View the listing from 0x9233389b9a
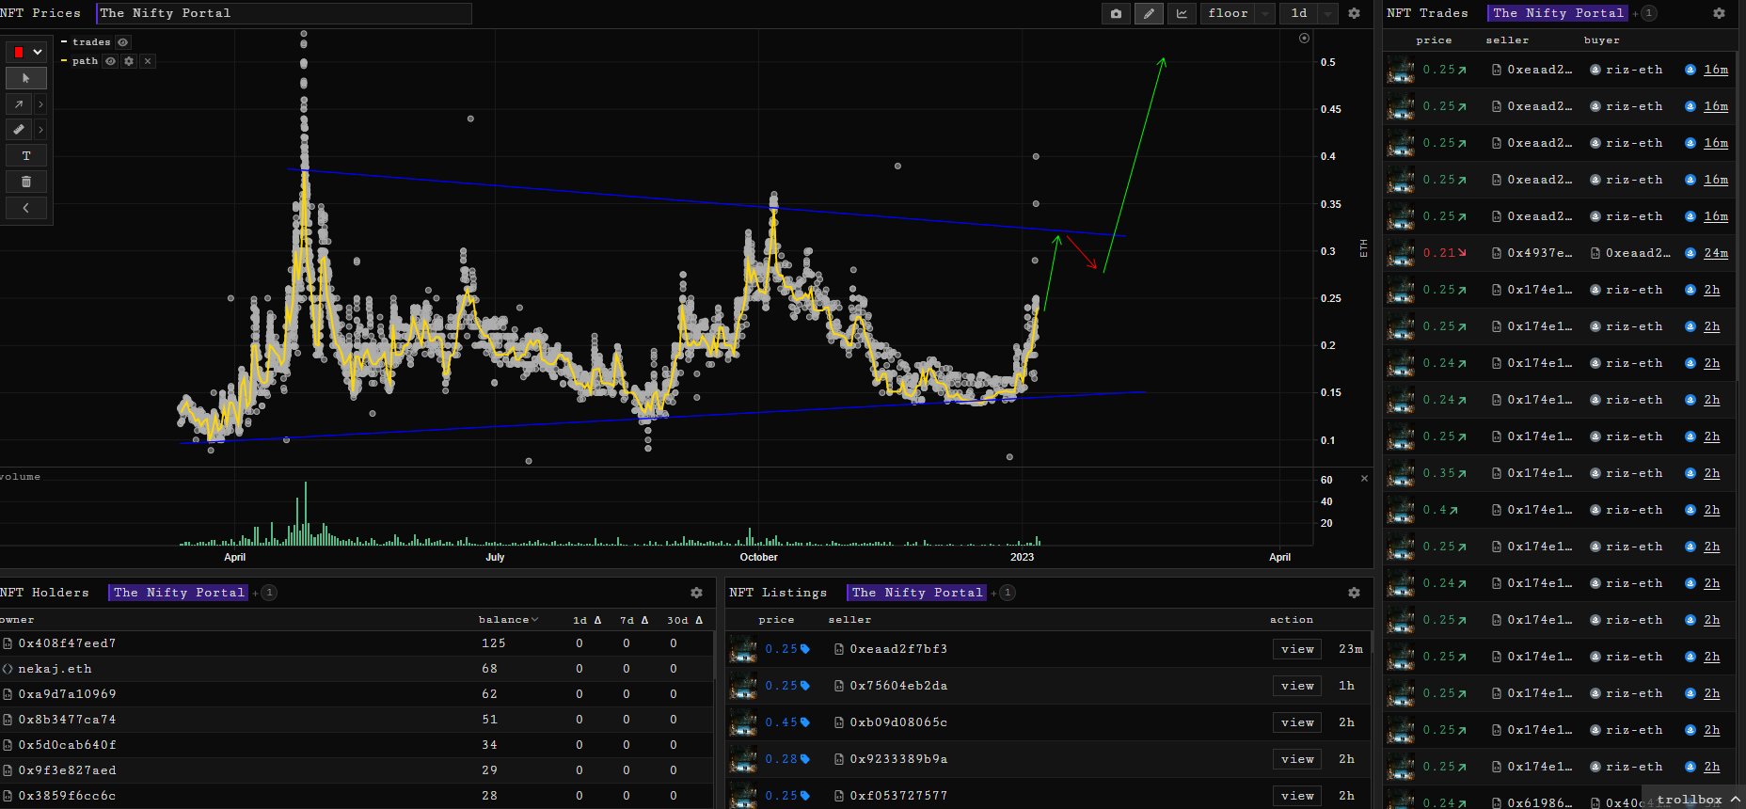The height and width of the screenshot is (809, 1746). tap(1297, 759)
